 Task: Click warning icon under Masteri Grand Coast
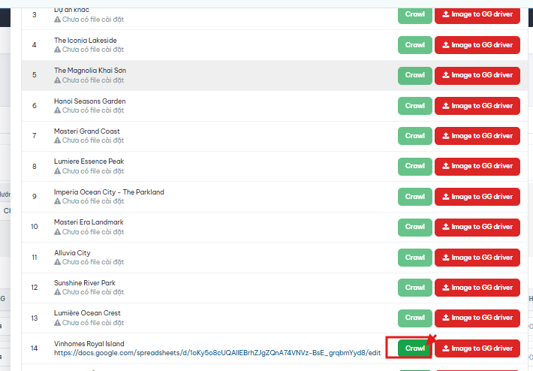click(x=58, y=140)
